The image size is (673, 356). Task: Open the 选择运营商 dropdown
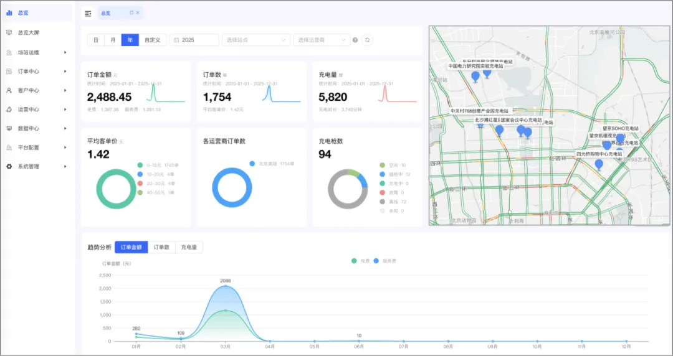click(x=322, y=40)
